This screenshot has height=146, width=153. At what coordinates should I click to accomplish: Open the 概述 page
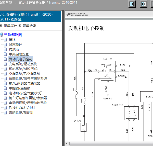click(x=12, y=40)
